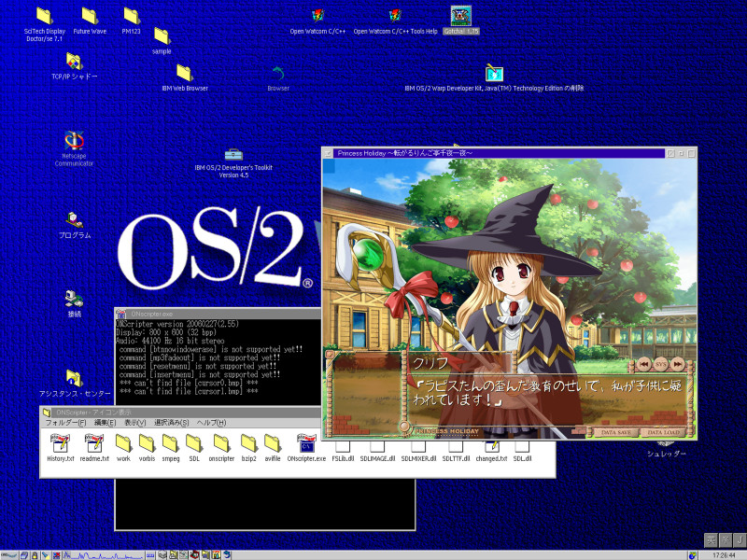Image resolution: width=747 pixels, height=560 pixels.
Task: Open the 選択済み(S) menu
Action: pos(172,423)
